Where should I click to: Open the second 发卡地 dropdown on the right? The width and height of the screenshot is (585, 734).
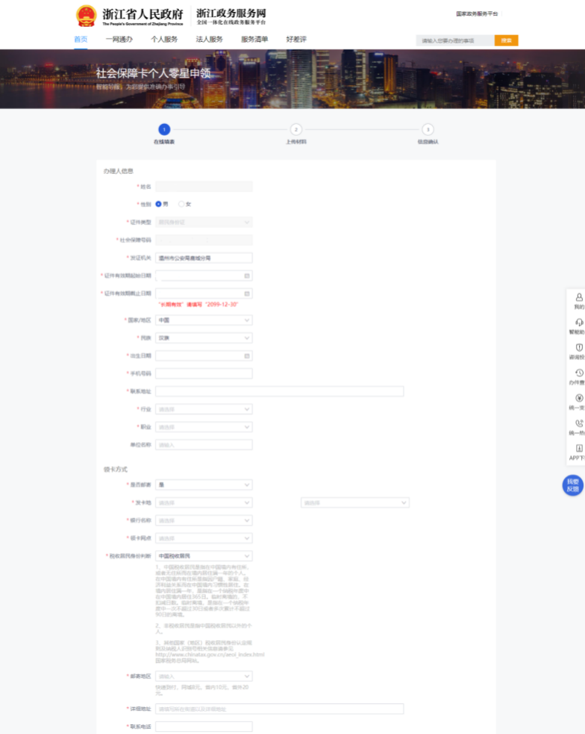(355, 503)
